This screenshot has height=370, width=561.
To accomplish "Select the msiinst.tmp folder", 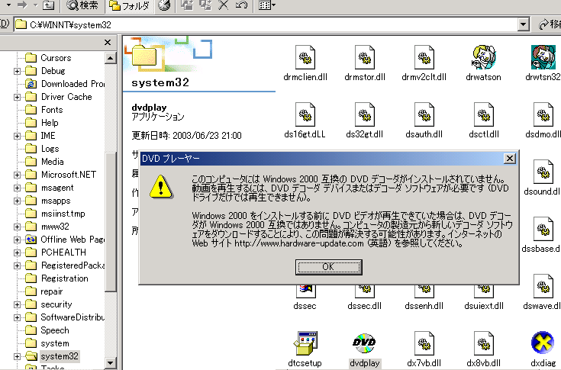I will pyautogui.click(x=56, y=214).
